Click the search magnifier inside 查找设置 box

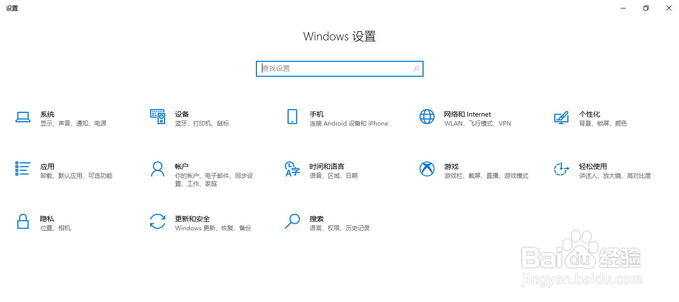click(416, 69)
